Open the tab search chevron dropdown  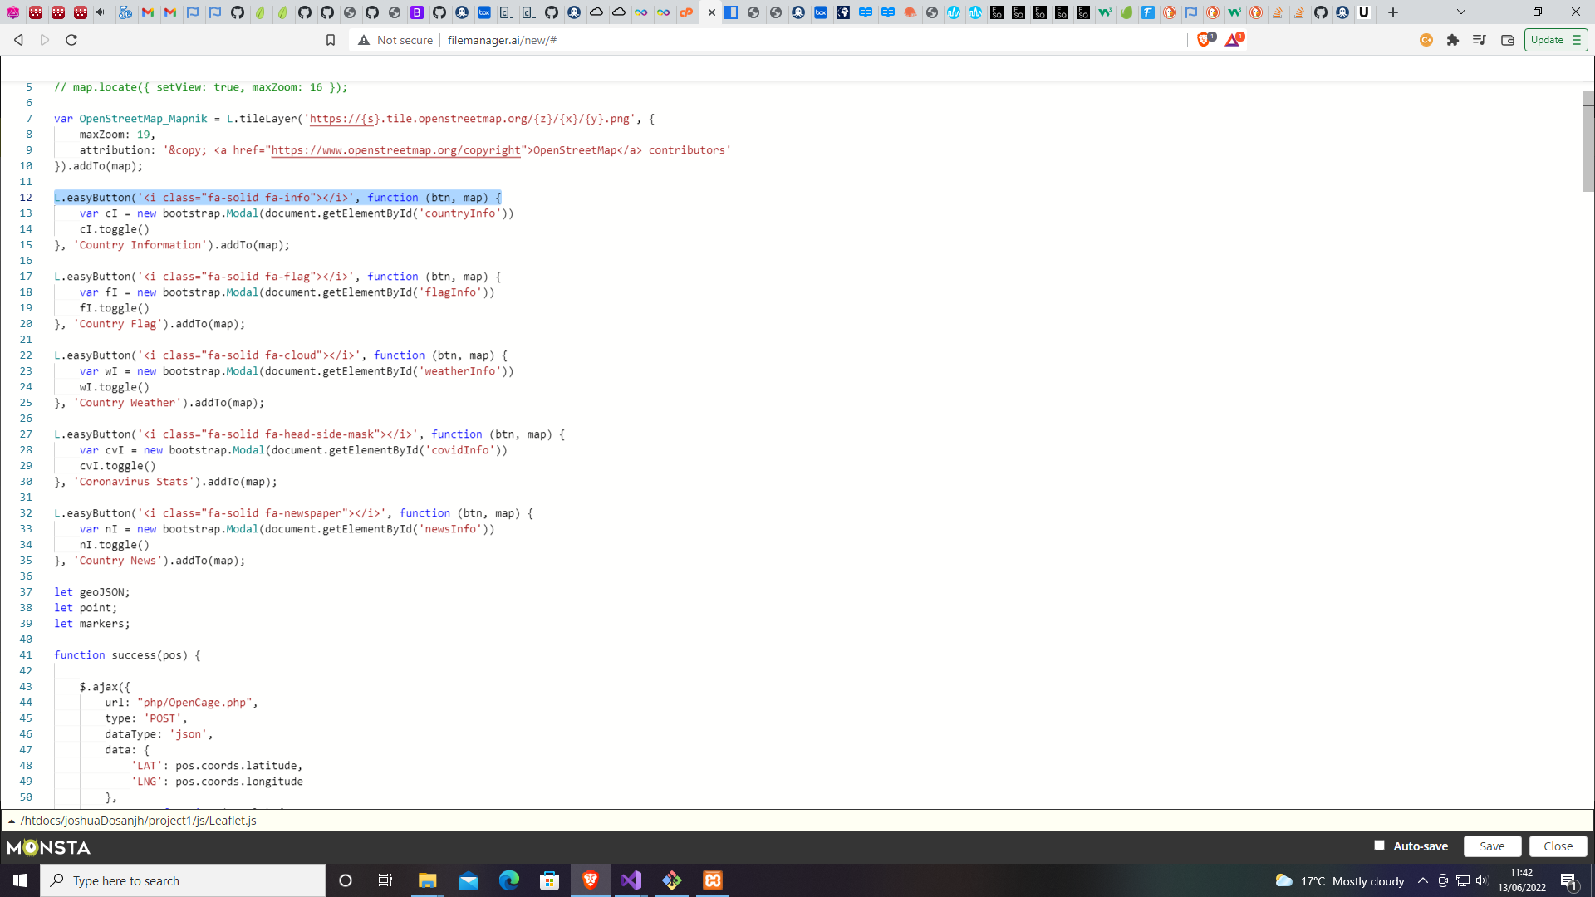pyautogui.click(x=1460, y=12)
